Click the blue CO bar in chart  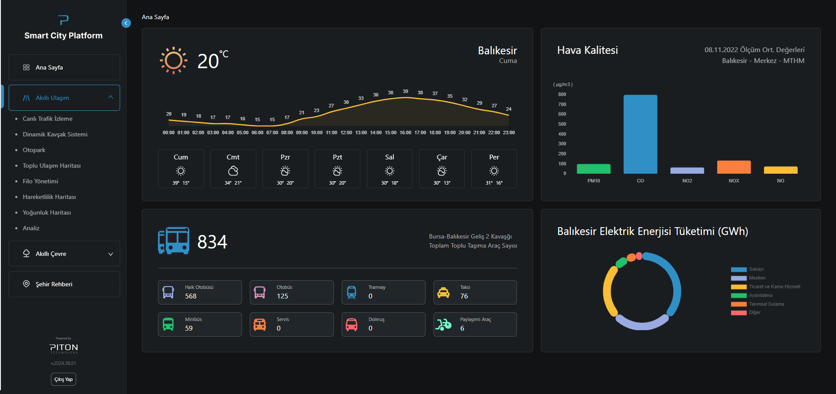[x=640, y=134]
